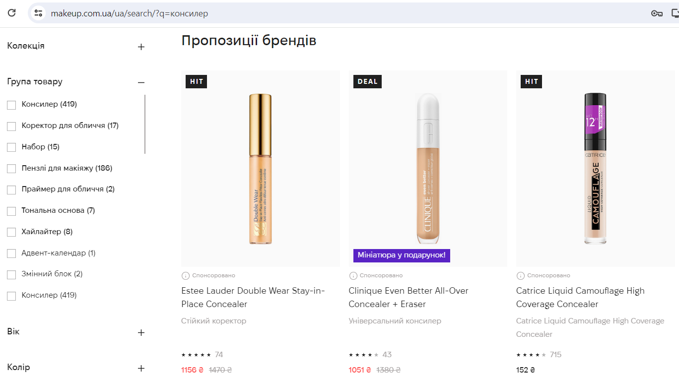Check the Коректор для обличчя (17) filter
679x380 pixels.
coord(11,126)
